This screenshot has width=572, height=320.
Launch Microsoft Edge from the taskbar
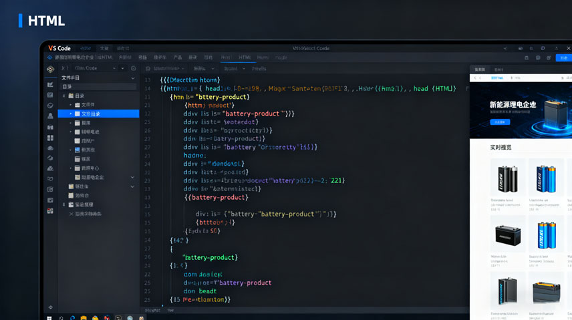pyautogui.click(x=72, y=317)
